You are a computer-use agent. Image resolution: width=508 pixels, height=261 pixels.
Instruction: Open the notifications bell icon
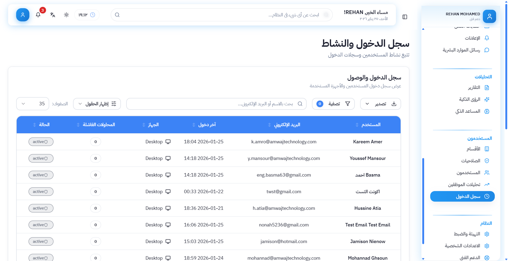[38, 15]
